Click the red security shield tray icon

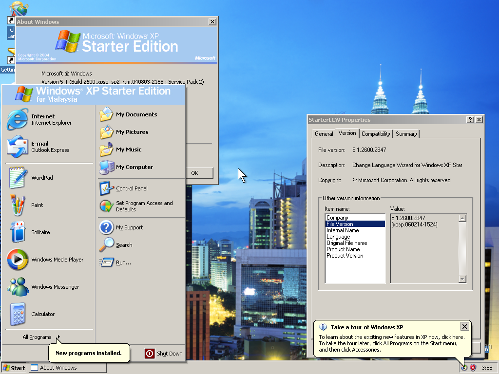tap(473, 368)
